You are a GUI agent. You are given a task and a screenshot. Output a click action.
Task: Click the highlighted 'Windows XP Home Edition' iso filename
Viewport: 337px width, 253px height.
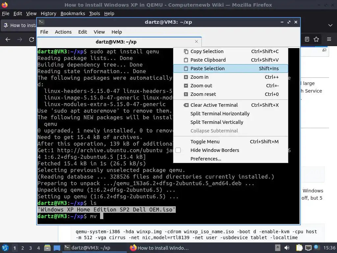[107, 210]
